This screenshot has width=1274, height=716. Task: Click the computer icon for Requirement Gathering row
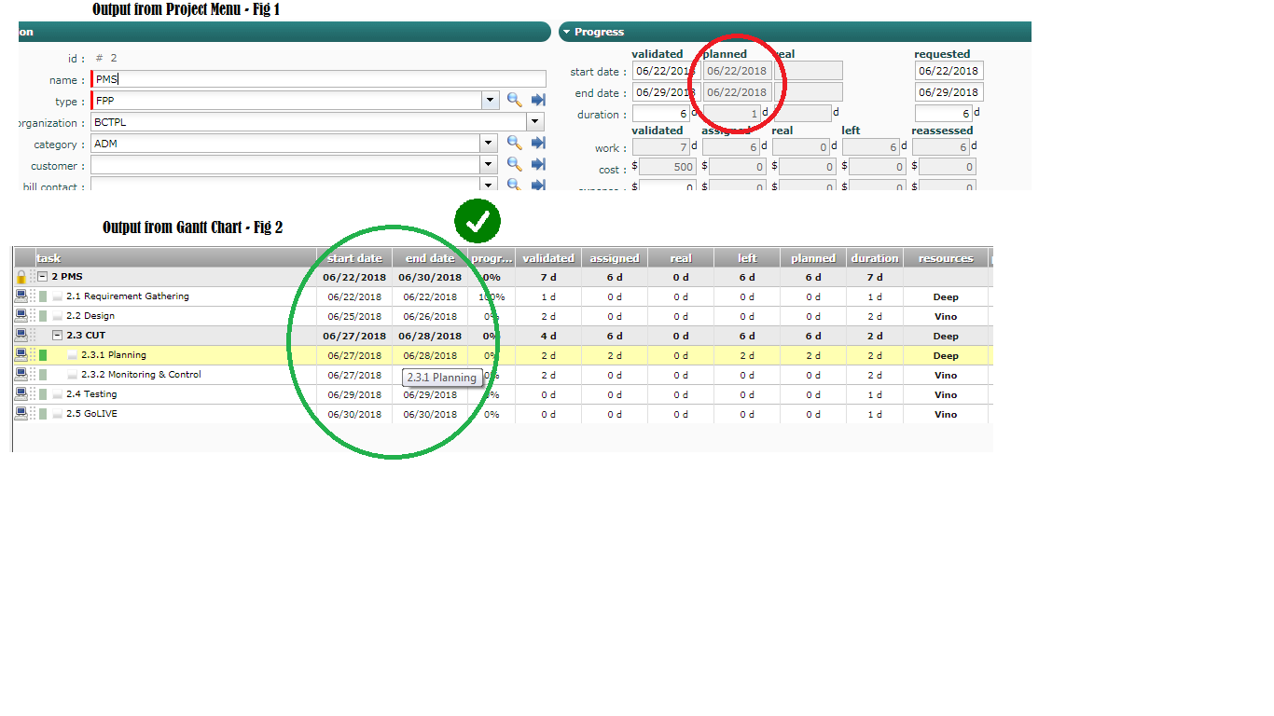(x=21, y=296)
